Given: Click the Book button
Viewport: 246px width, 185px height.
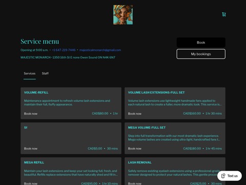Looking at the screenshot, I should [x=201, y=43].
